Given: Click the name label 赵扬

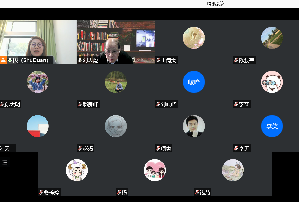Looking at the screenshot, I should (88, 148).
